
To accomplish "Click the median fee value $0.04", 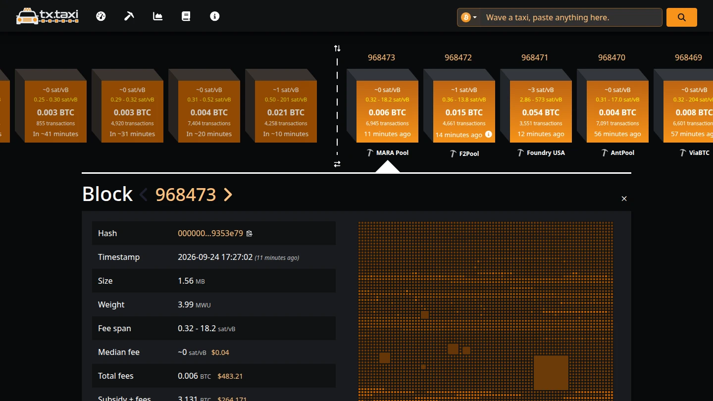I will (x=220, y=352).
